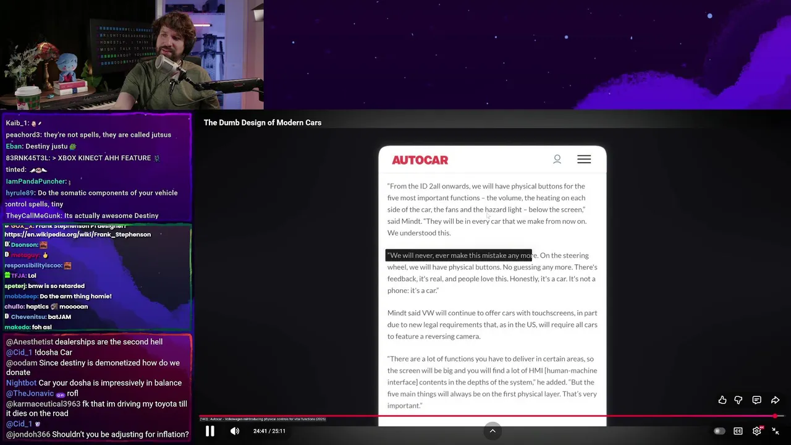Click the chapter label about Autocar Volkswagen
The height and width of the screenshot is (445, 791).
(263, 419)
